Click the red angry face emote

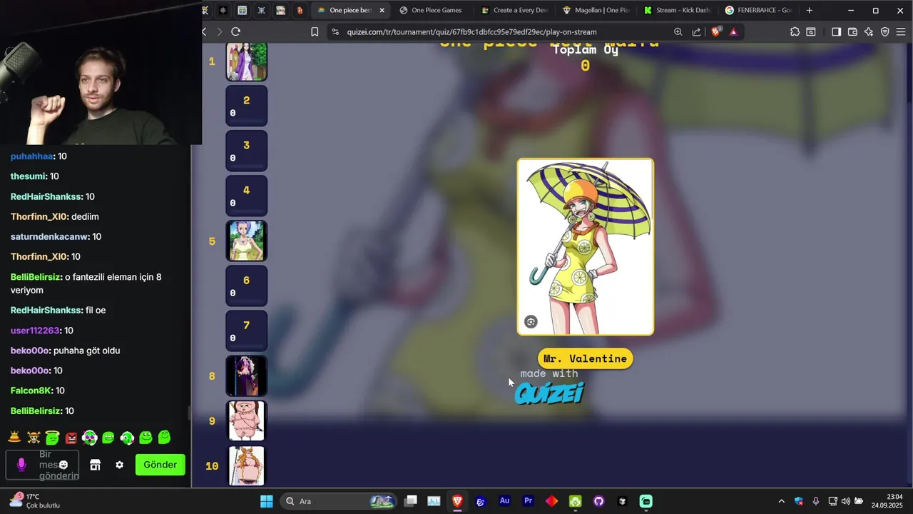coord(71,437)
